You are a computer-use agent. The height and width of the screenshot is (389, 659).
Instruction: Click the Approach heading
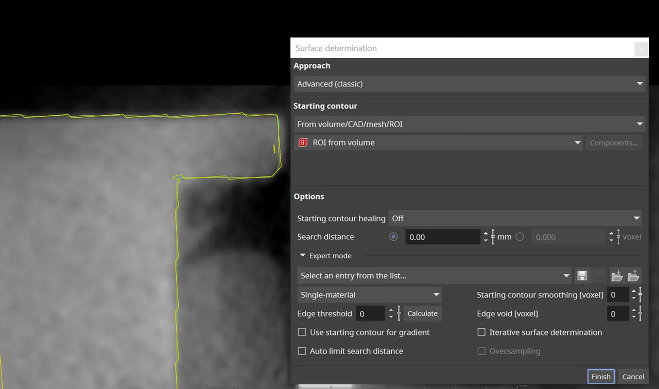[x=312, y=66]
